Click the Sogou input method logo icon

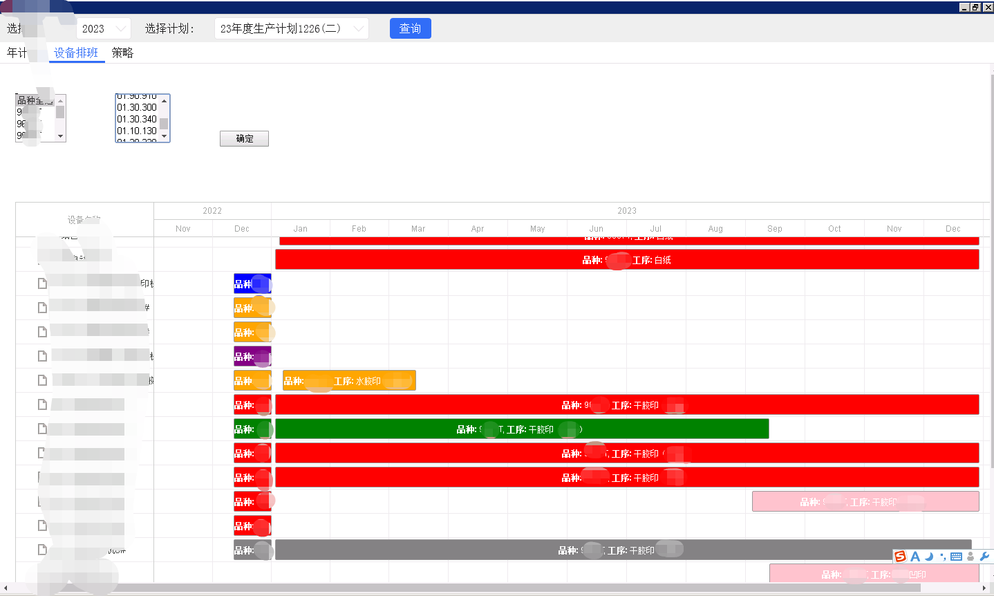click(900, 557)
